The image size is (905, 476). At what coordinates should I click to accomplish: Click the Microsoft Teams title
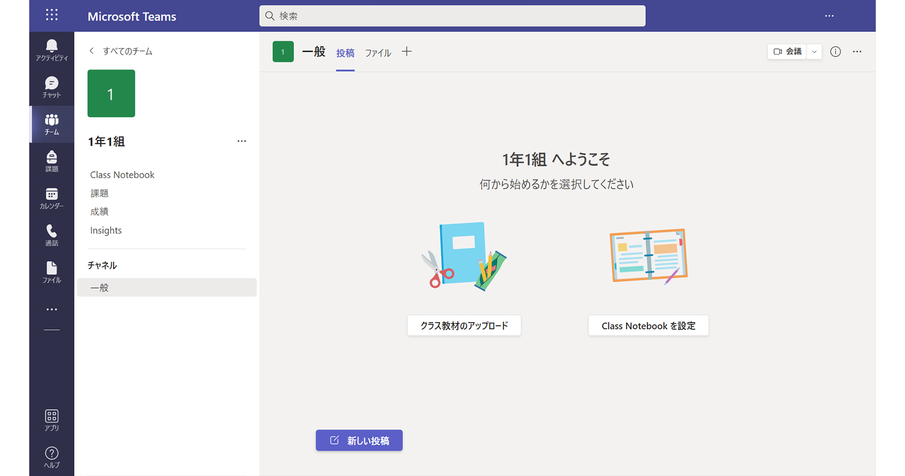pos(132,16)
